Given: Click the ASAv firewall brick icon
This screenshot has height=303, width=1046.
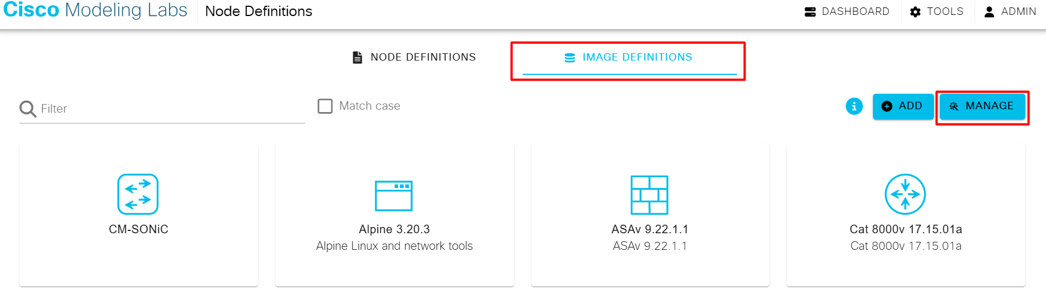Looking at the screenshot, I should point(650,195).
